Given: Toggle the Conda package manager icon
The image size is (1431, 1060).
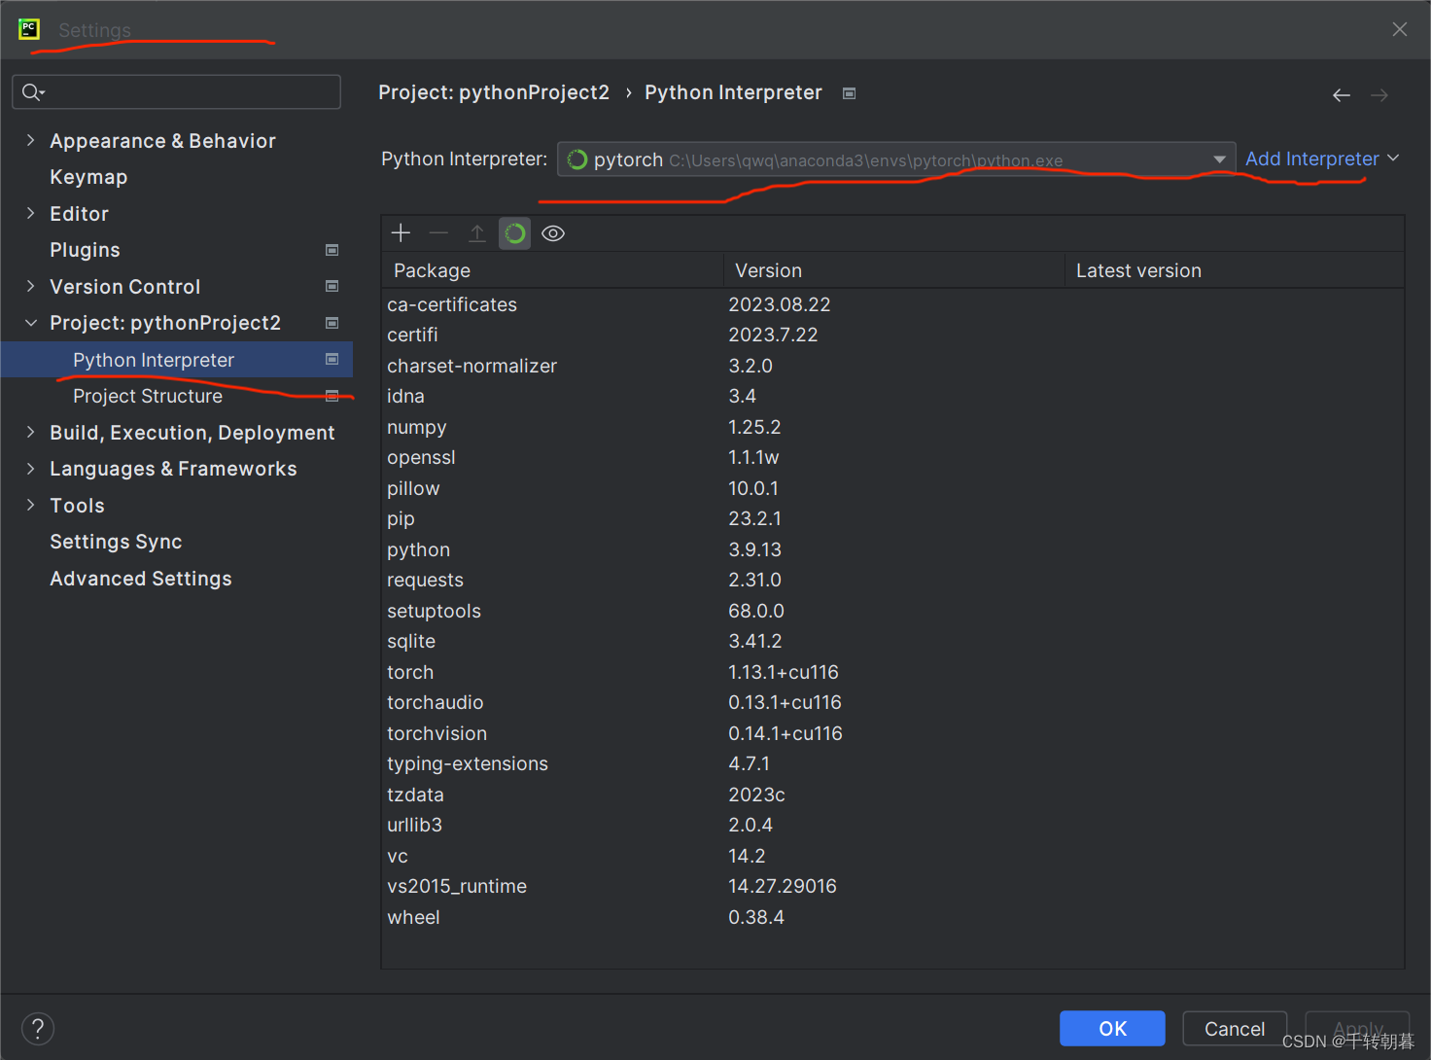Looking at the screenshot, I should tap(515, 233).
